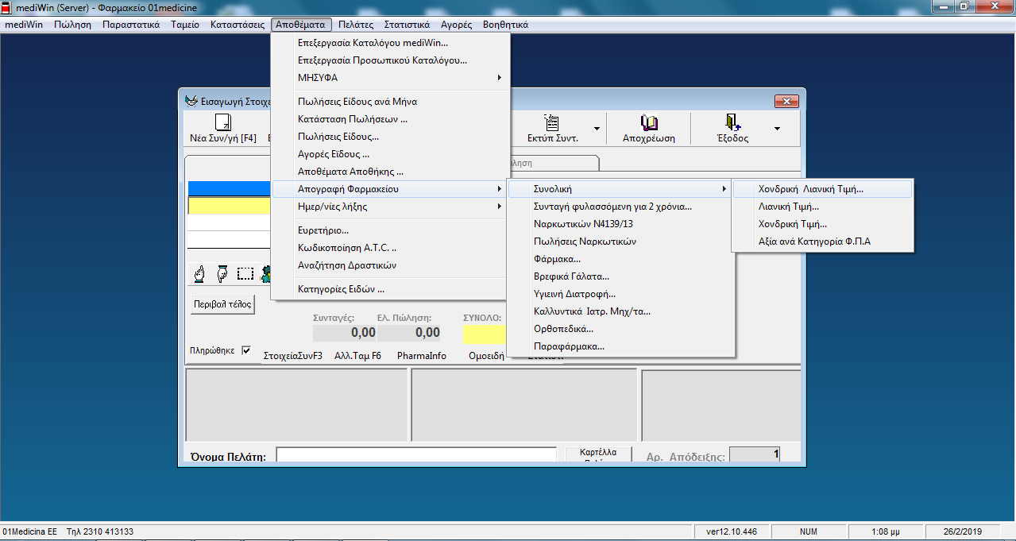
Task: Open Κατηγορίες Ειδών ... entry
Action: point(390,289)
